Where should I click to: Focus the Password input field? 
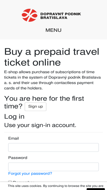pos(53,167)
